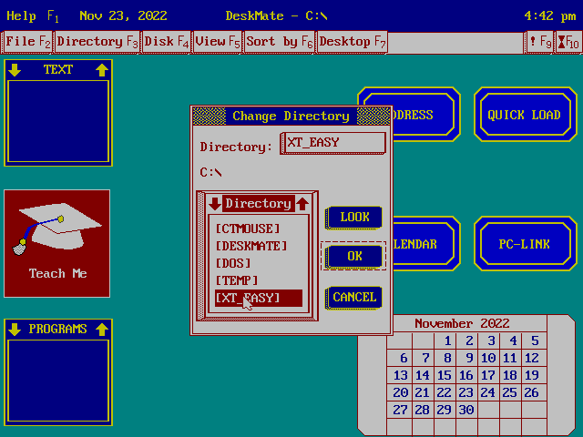
Task: Open the CALENDAR application button
Action: pyautogui.click(x=426, y=244)
